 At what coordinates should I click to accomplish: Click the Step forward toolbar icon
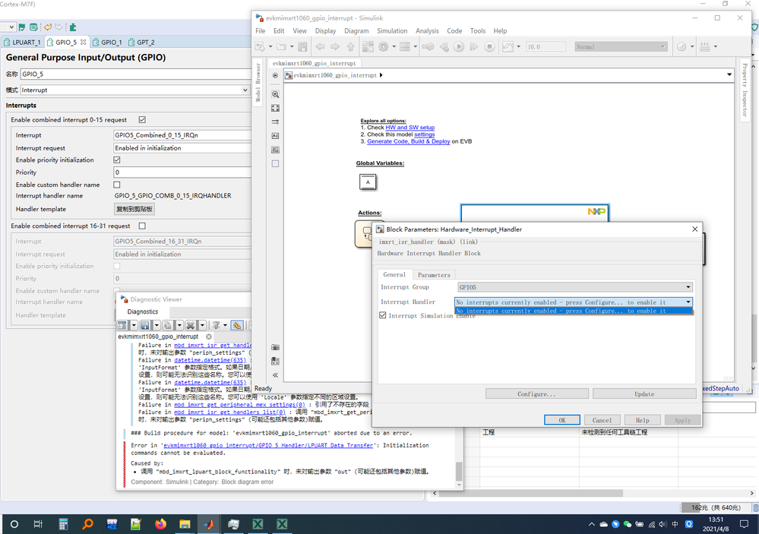pyautogui.click(x=474, y=46)
